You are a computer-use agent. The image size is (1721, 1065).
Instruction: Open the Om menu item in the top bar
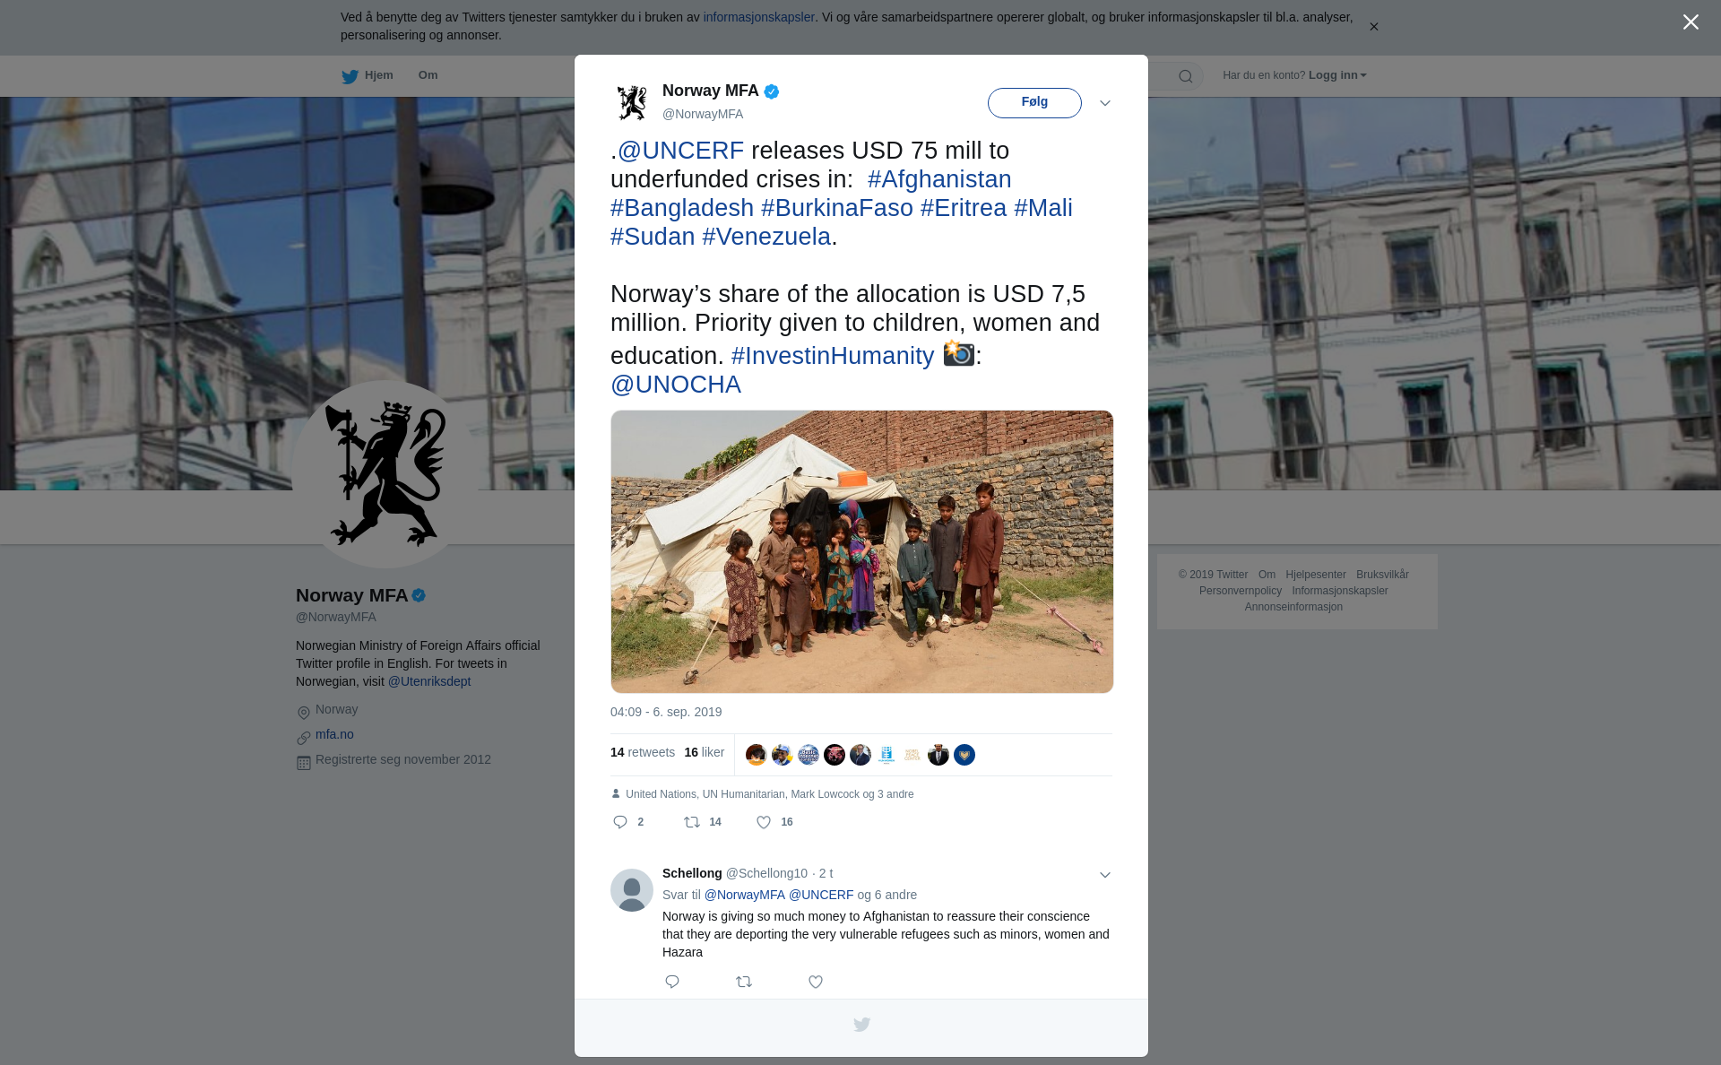pyautogui.click(x=428, y=75)
